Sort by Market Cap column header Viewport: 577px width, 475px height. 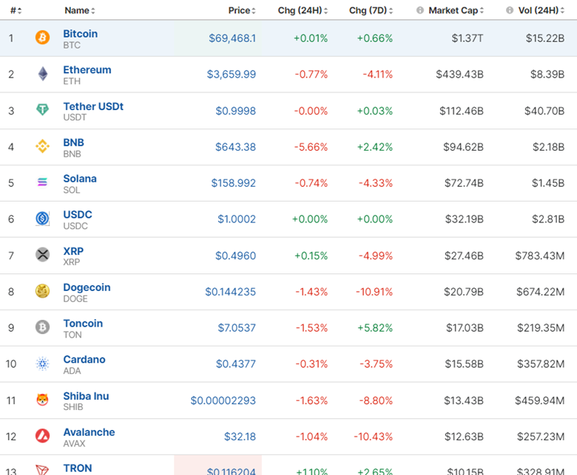click(456, 10)
